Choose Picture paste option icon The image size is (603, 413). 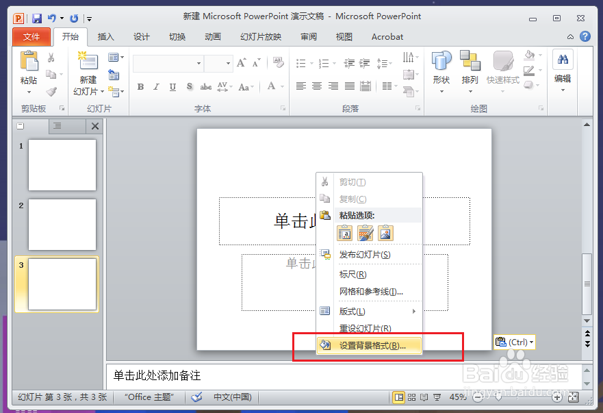click(x=385, y=234)
